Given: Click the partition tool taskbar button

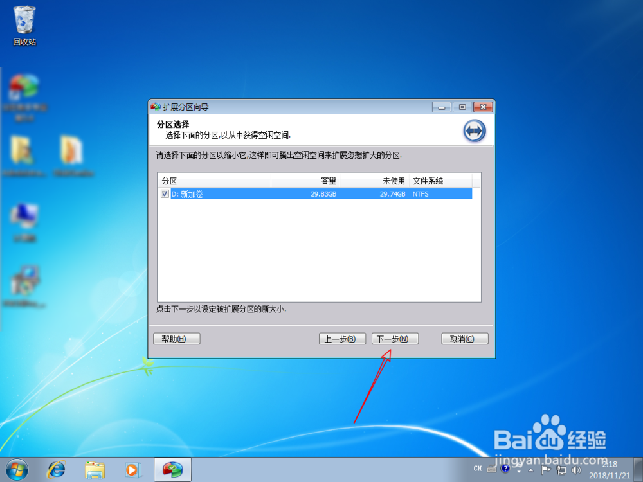Looking at the screenshot, I should click(x=172, y=470).
